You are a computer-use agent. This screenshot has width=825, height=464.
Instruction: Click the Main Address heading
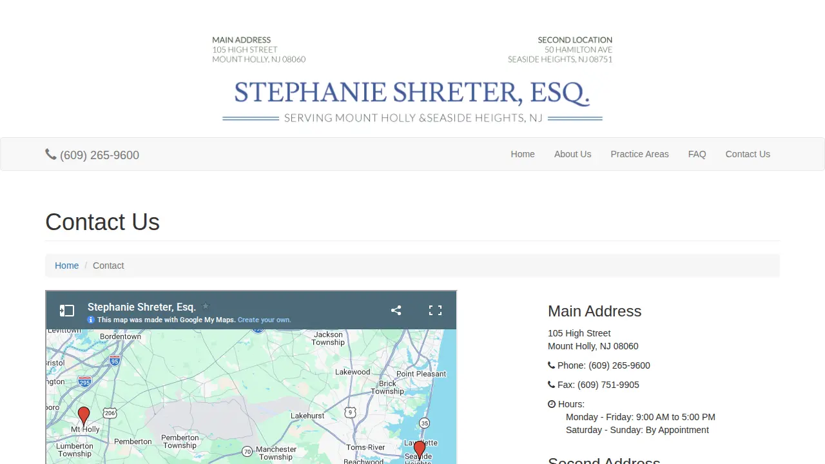[x=594, y=311]
